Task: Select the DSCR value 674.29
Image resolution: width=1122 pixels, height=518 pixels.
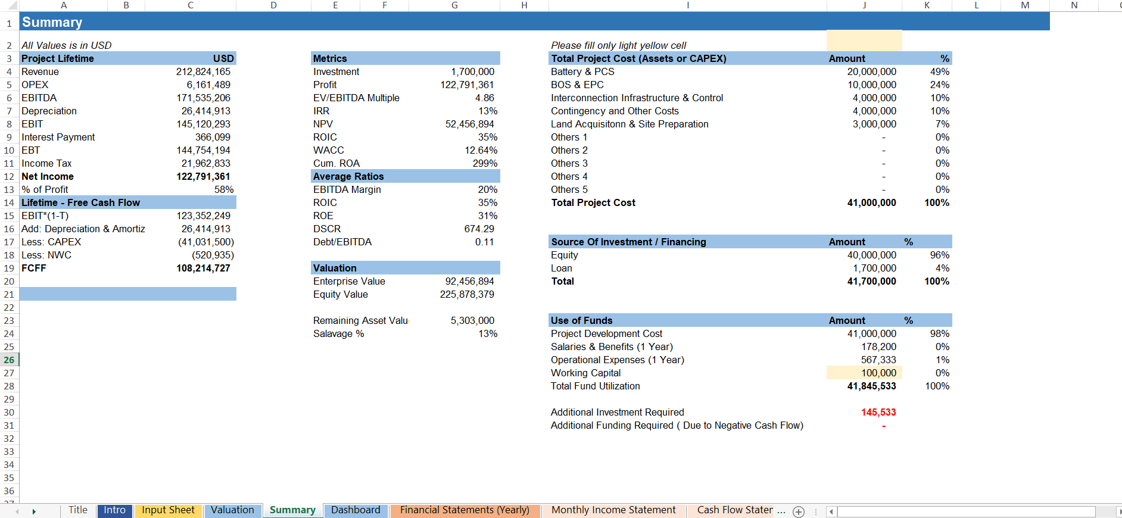Action: point(479,229)
